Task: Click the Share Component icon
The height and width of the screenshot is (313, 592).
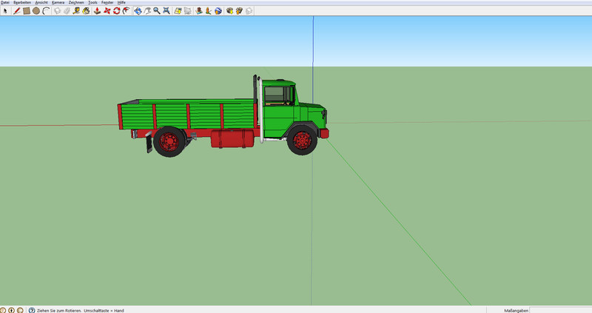Action: point(249,11)
